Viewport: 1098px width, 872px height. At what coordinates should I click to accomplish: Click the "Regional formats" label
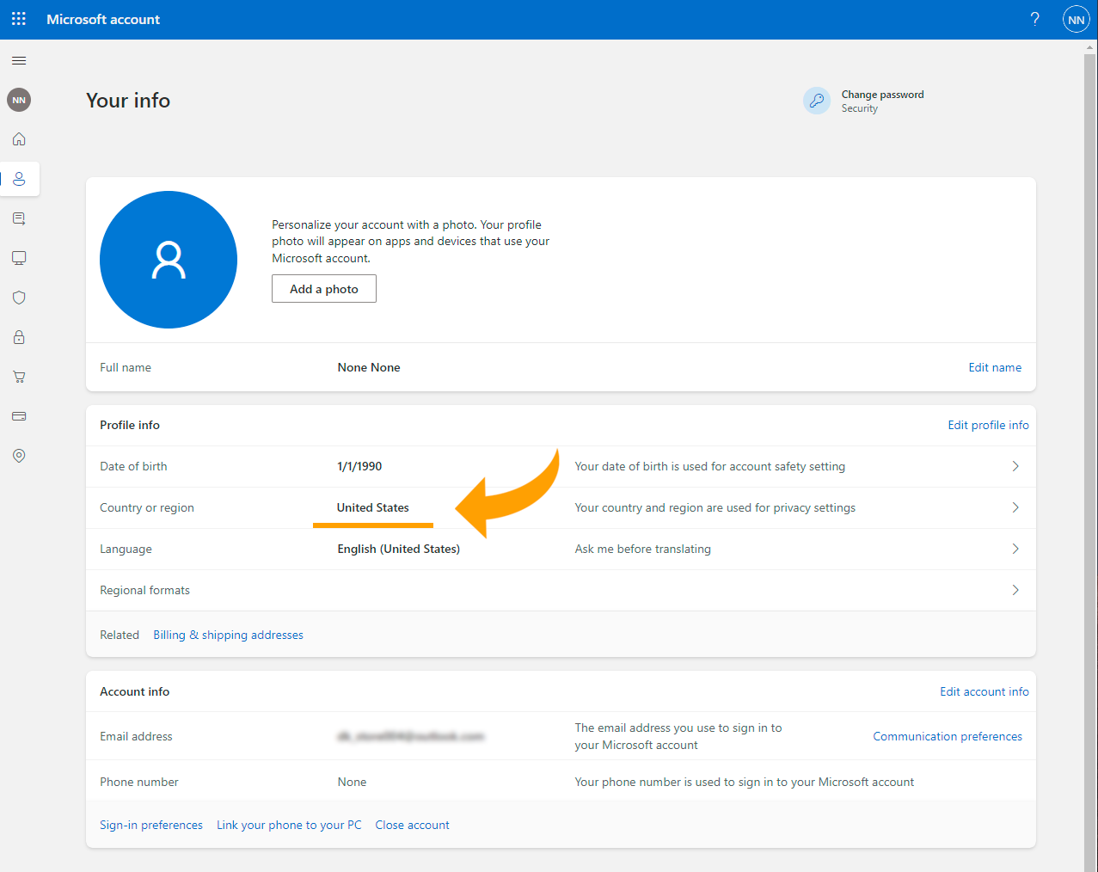tap(144, 590)
